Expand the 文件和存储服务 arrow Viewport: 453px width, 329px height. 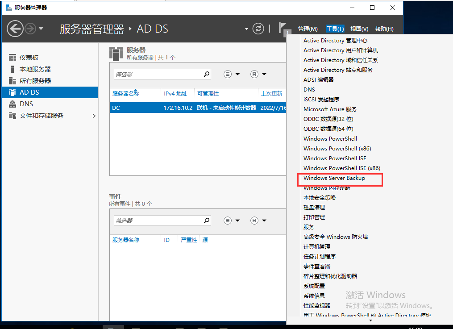coord(94,116)
